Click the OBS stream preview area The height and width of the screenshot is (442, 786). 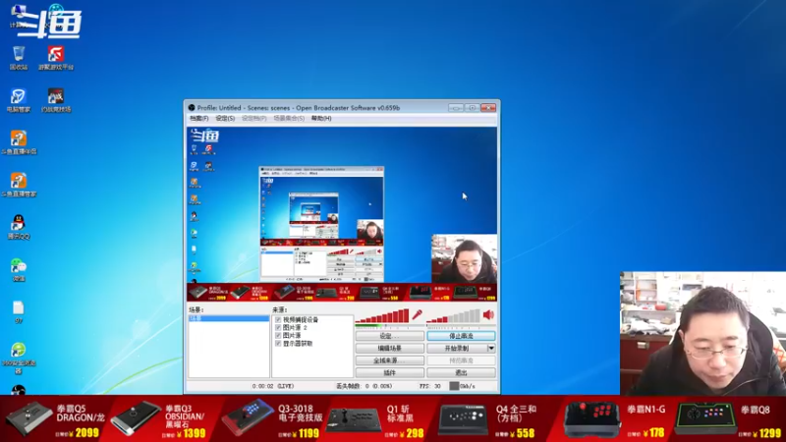pos(342,214)
